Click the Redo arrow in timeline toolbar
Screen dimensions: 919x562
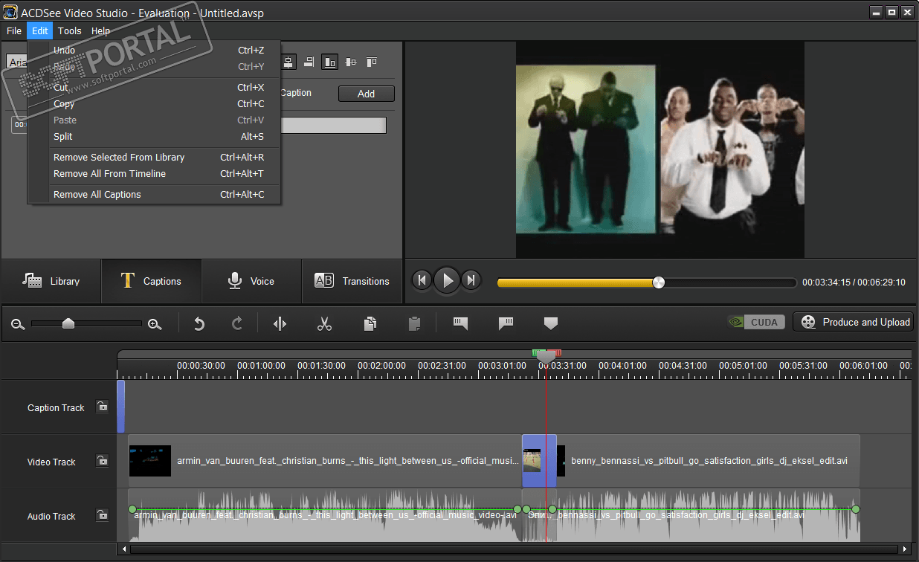click(237, 323)
